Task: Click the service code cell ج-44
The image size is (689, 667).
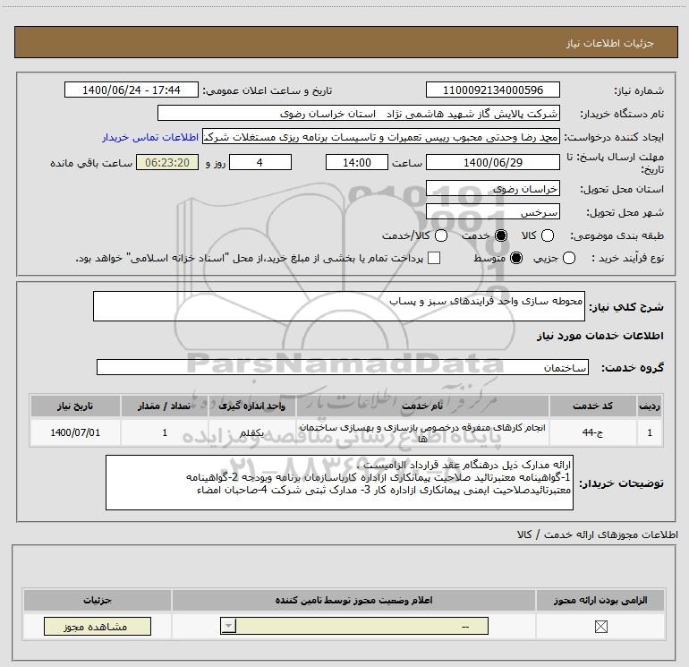Action: [592, 432]
